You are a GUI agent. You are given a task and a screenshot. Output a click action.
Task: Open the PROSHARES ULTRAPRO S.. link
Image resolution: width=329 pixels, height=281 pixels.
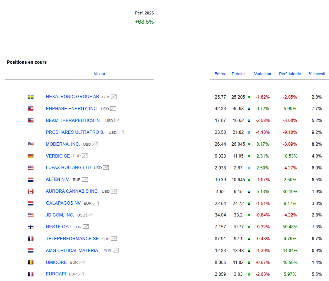tap(76, 132)
